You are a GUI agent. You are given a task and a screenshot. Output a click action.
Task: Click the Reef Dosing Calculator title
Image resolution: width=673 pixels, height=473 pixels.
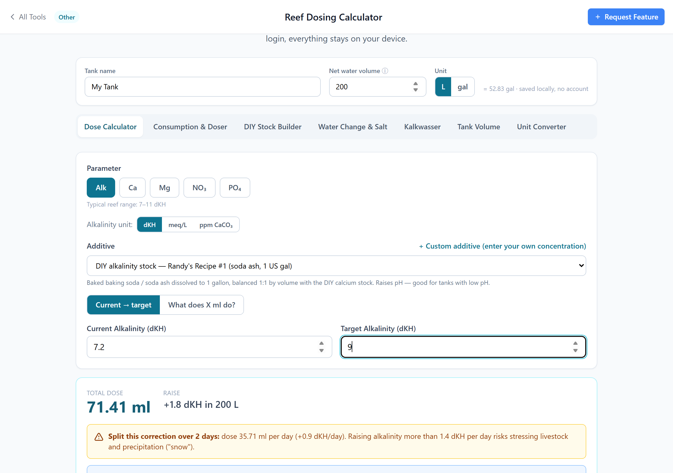tap(333, 17)
